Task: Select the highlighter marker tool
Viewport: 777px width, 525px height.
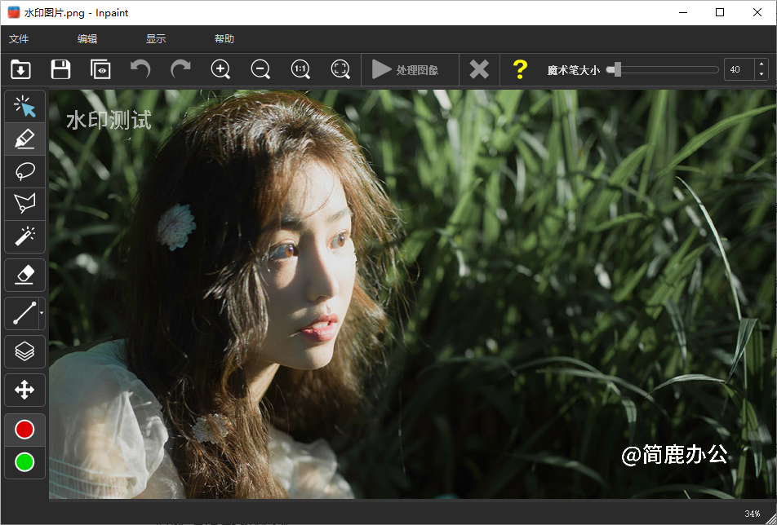Action: coord(24,139)
